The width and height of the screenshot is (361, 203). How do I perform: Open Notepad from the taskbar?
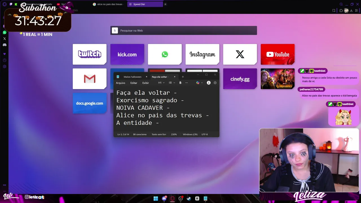(205, 198)
